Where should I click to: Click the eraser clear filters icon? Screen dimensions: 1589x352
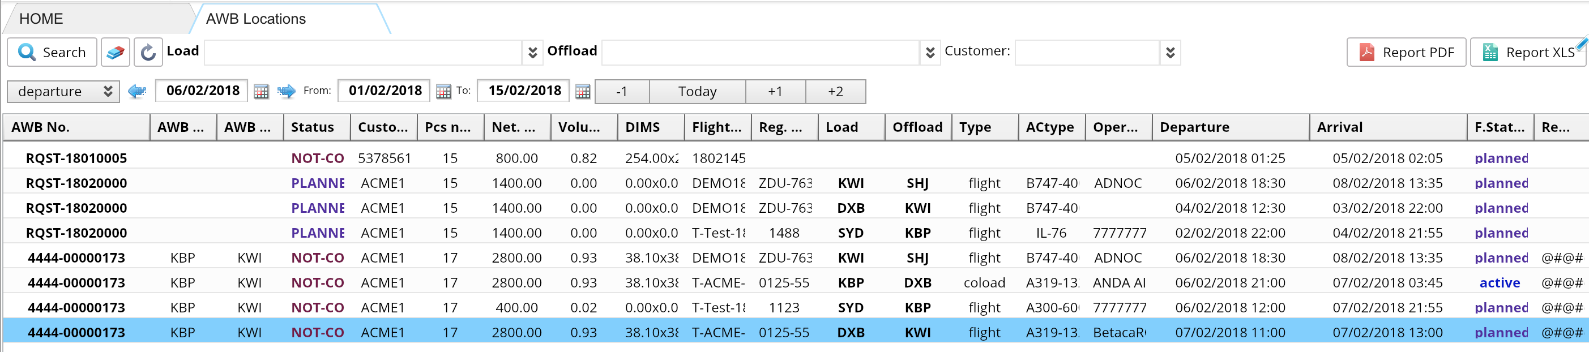[116, 53]
